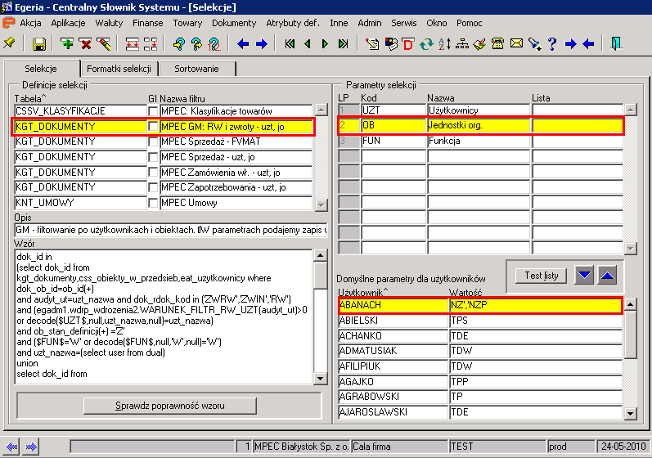Switch to Sortowanie tab
The image size is (652, 458).
click(x=196, y=69)
